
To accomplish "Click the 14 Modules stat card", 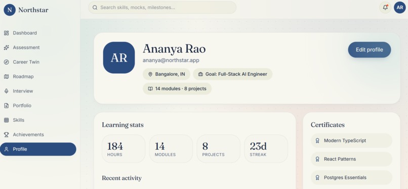I will pos(171,149).
